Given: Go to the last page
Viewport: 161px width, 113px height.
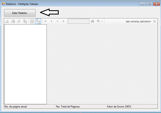Looking at the screenshot, I should [64, 21].
